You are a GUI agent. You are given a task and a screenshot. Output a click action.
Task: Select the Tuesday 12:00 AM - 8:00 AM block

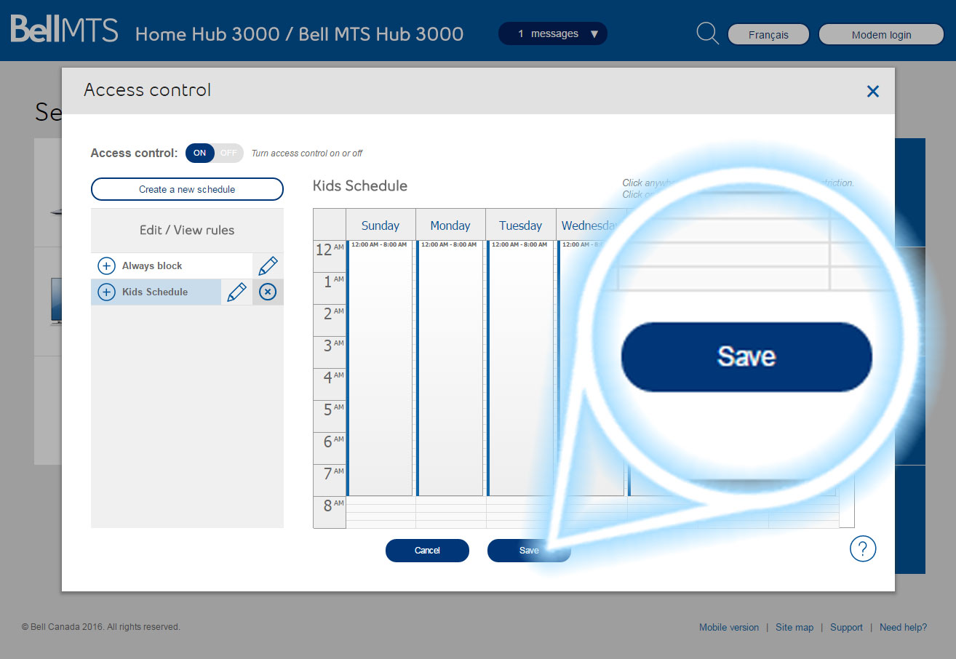click(x=520, y=368)
